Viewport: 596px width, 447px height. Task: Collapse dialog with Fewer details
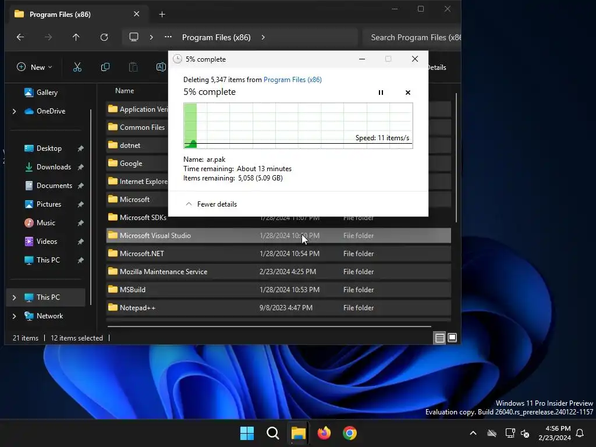point(211,204)
